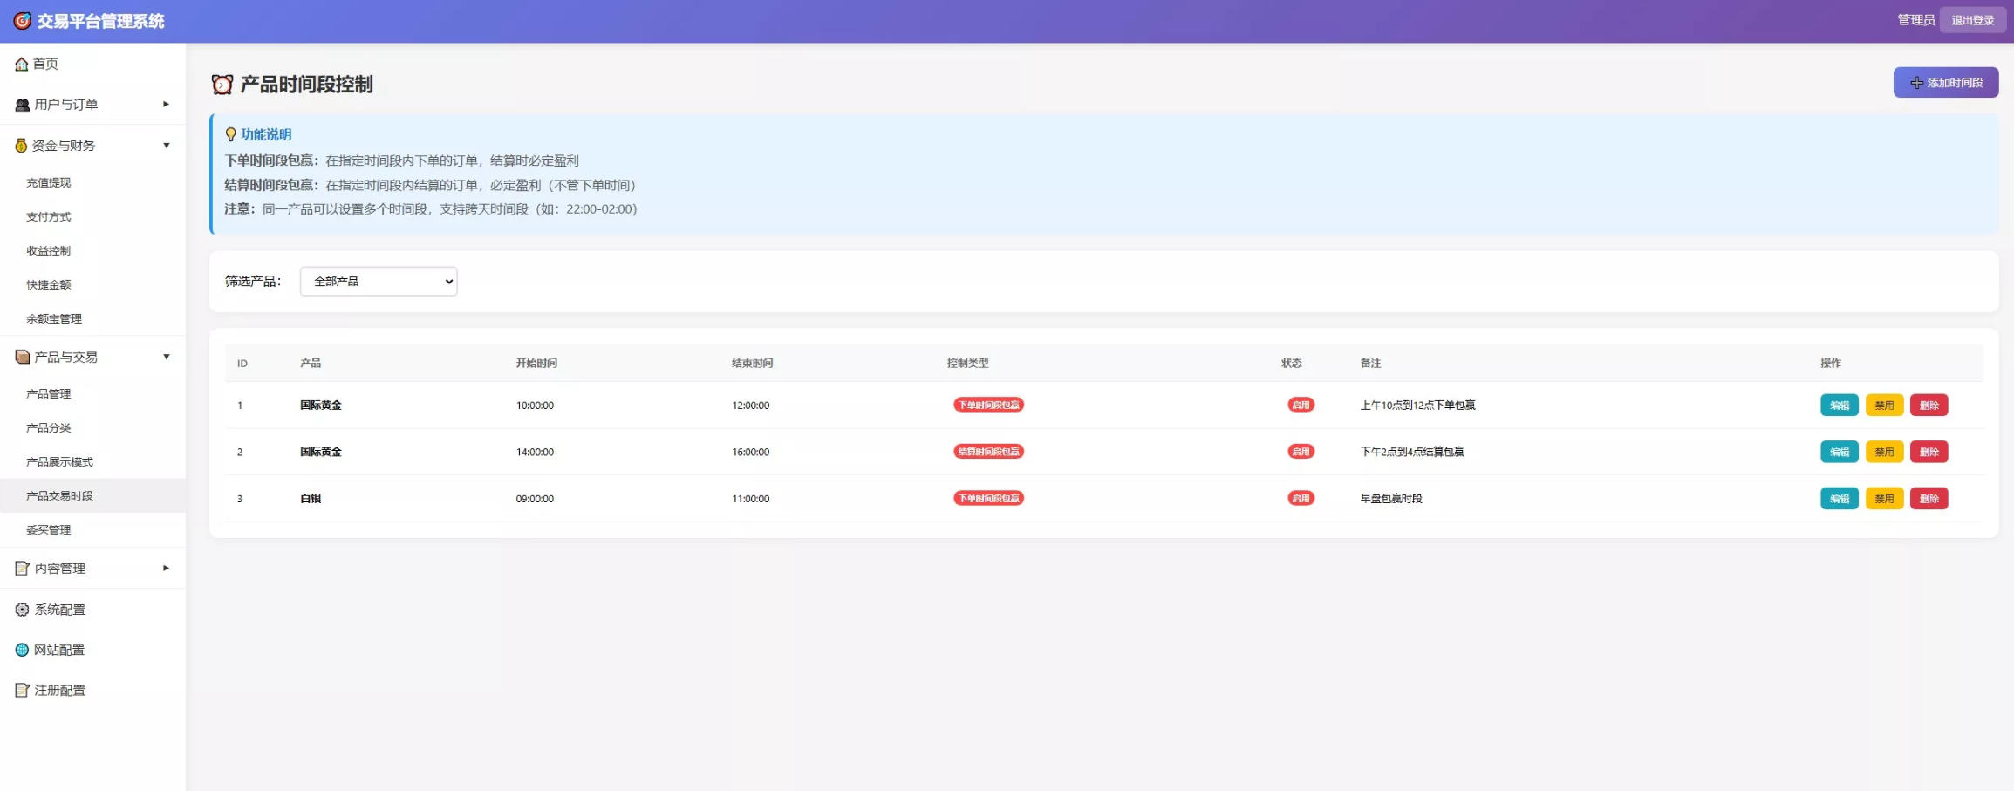
Task: Click 退出登录 to log out
Action: point(1972,20)
